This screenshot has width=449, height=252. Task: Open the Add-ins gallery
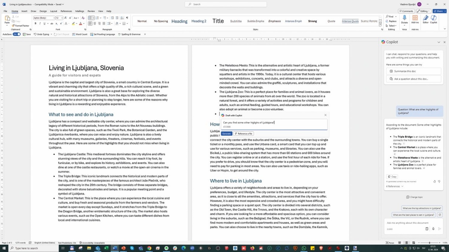(415, 19)
